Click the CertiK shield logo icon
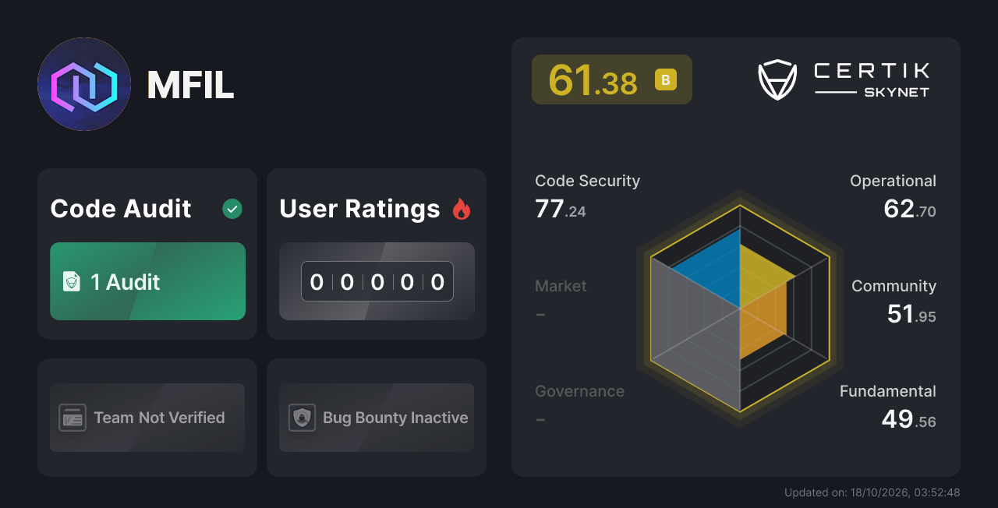Image resolution: width=998 pixels, height=508 pixels. pyautogui.click(x=777, y=80)
